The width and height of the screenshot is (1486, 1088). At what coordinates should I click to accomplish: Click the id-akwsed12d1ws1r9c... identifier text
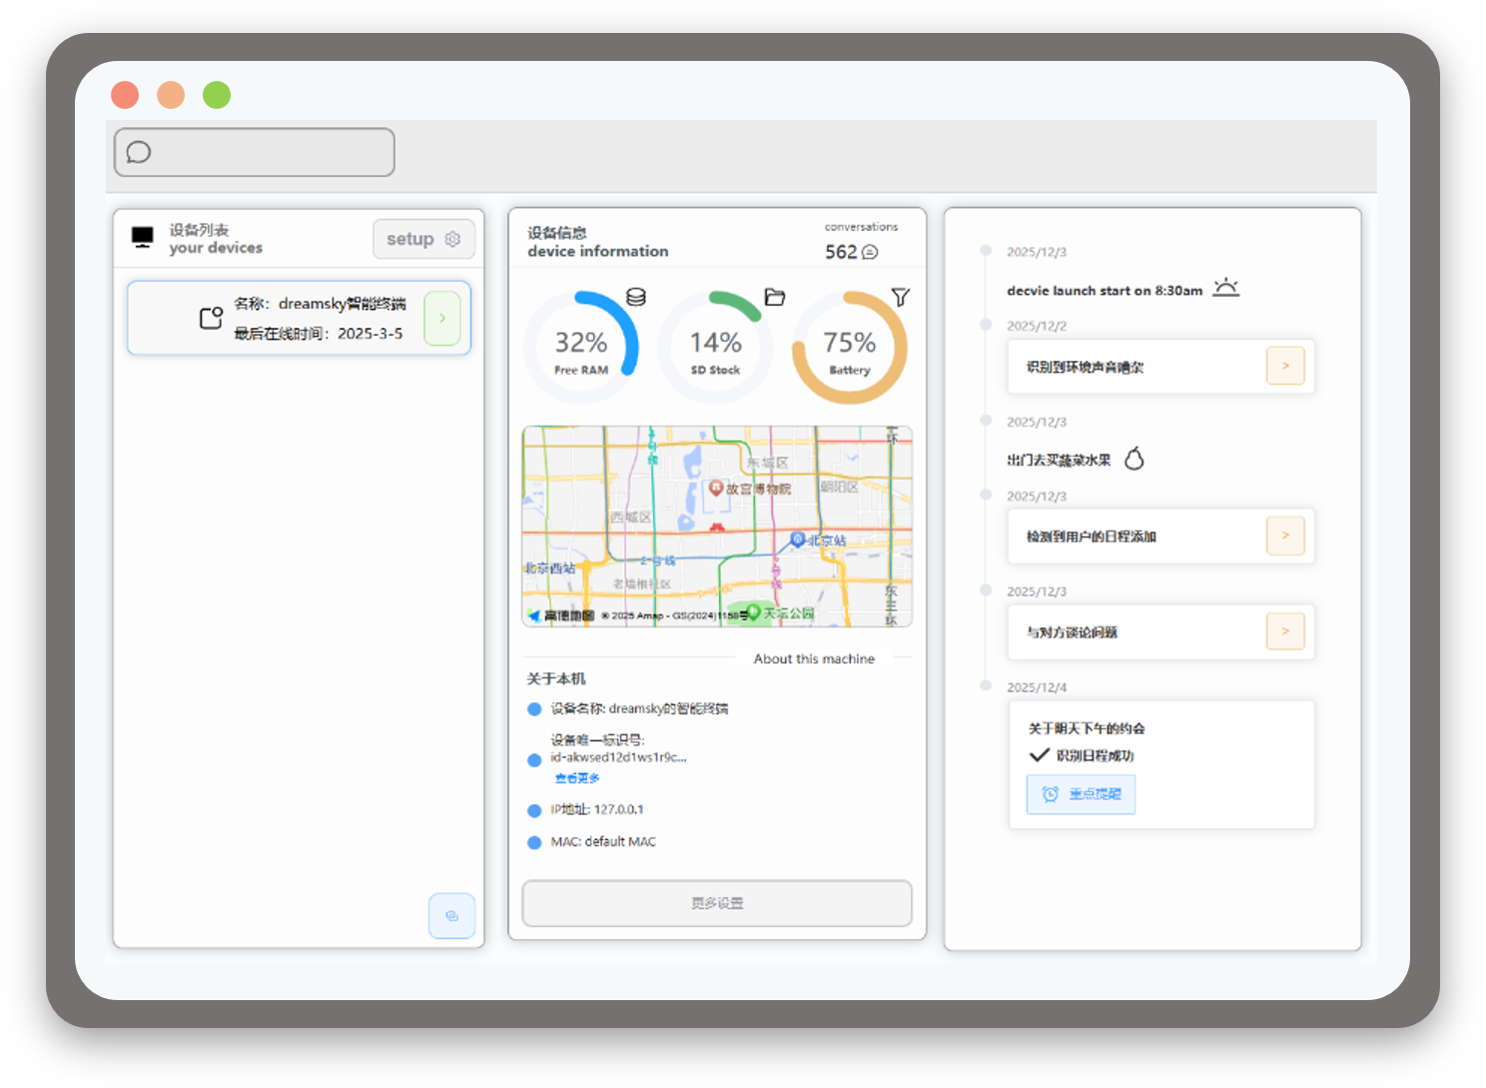click(618, 757)
